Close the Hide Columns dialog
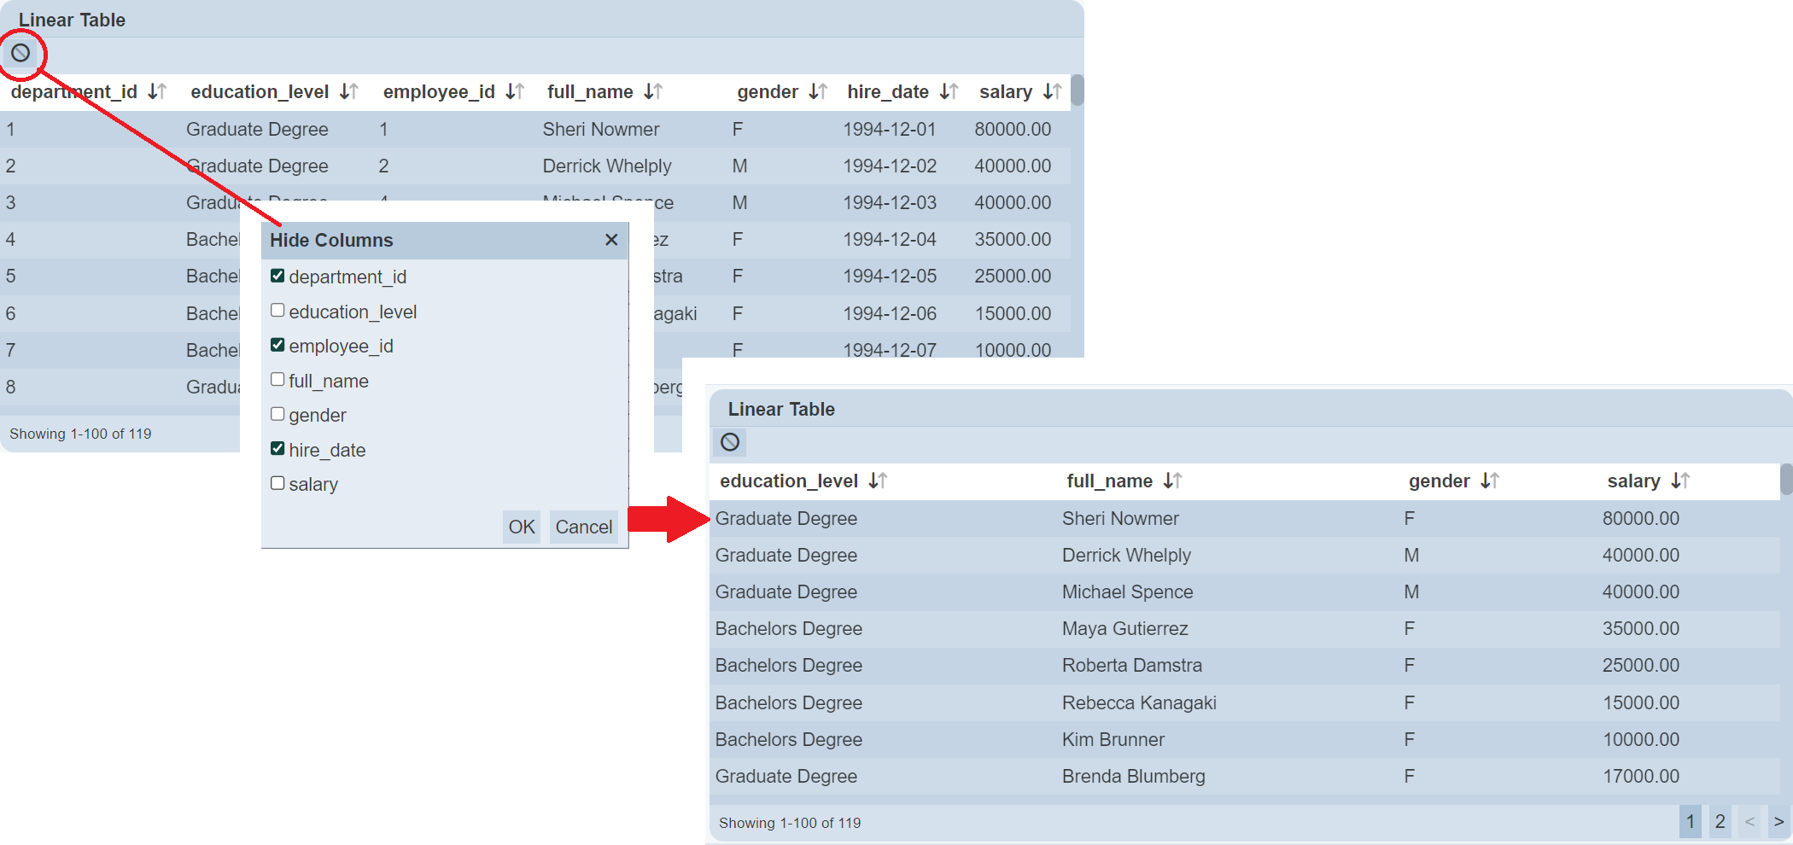This screenshot has width=1793, height=845. (x=611, y=240)
